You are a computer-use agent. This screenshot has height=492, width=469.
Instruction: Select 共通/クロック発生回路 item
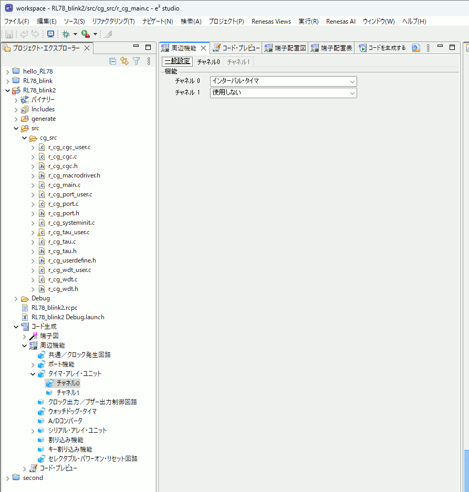tap(79, 355)
